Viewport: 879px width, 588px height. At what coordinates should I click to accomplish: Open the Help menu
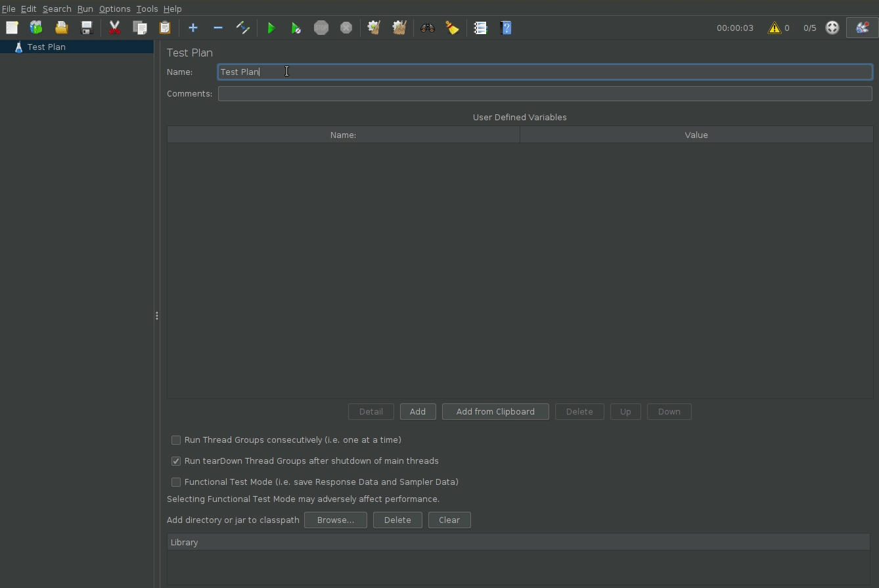coord(173,9)
